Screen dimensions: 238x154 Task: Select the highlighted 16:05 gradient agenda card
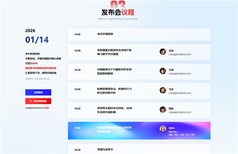pos(139,131)
